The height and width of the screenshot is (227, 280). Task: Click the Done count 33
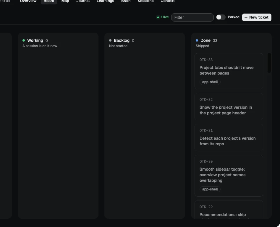(x=215, y=41)
